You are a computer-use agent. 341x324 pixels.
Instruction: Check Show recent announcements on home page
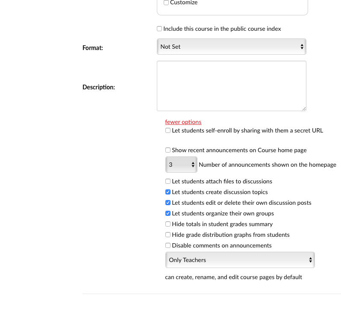(x=168, y=150)
